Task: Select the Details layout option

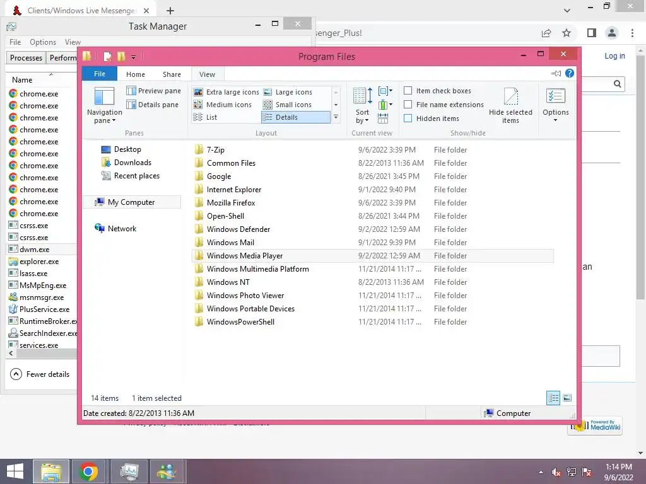Action: pyautogui.click(x=296, y=117)
